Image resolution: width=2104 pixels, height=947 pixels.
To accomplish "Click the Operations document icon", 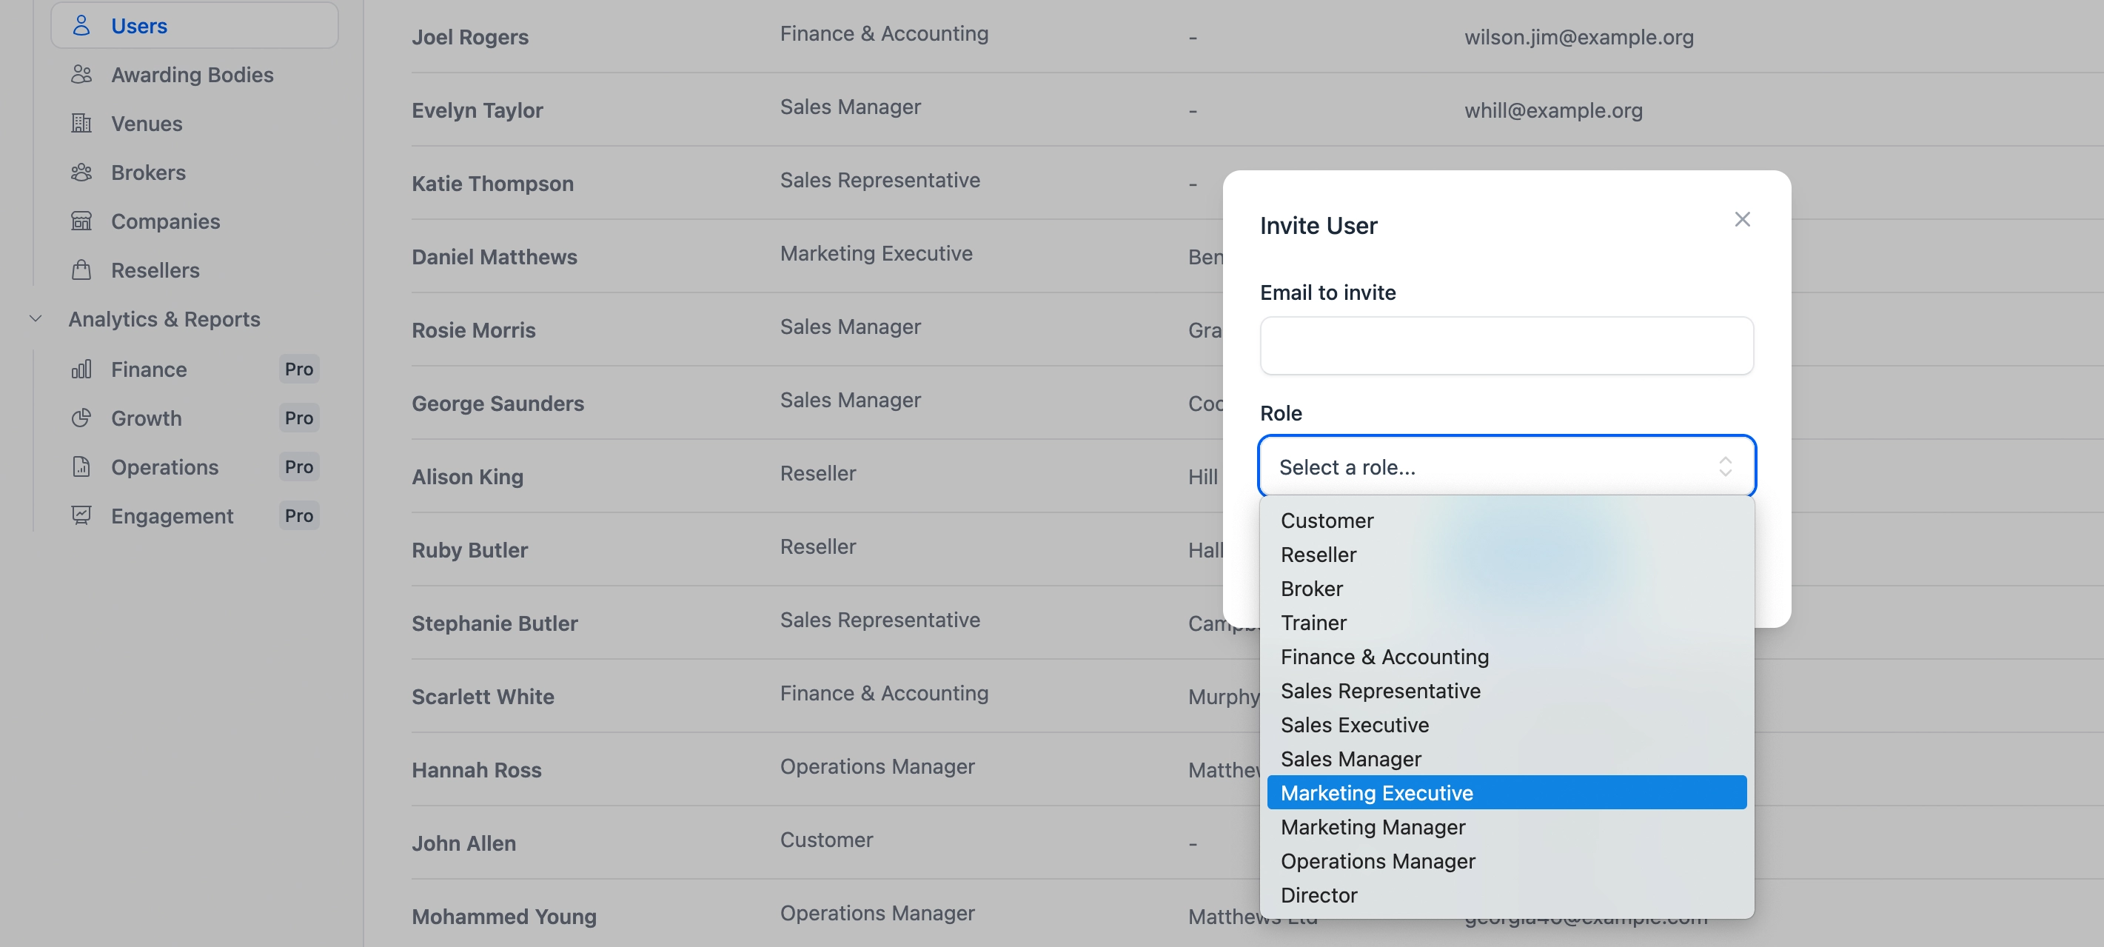I will [x=81, y=467].
